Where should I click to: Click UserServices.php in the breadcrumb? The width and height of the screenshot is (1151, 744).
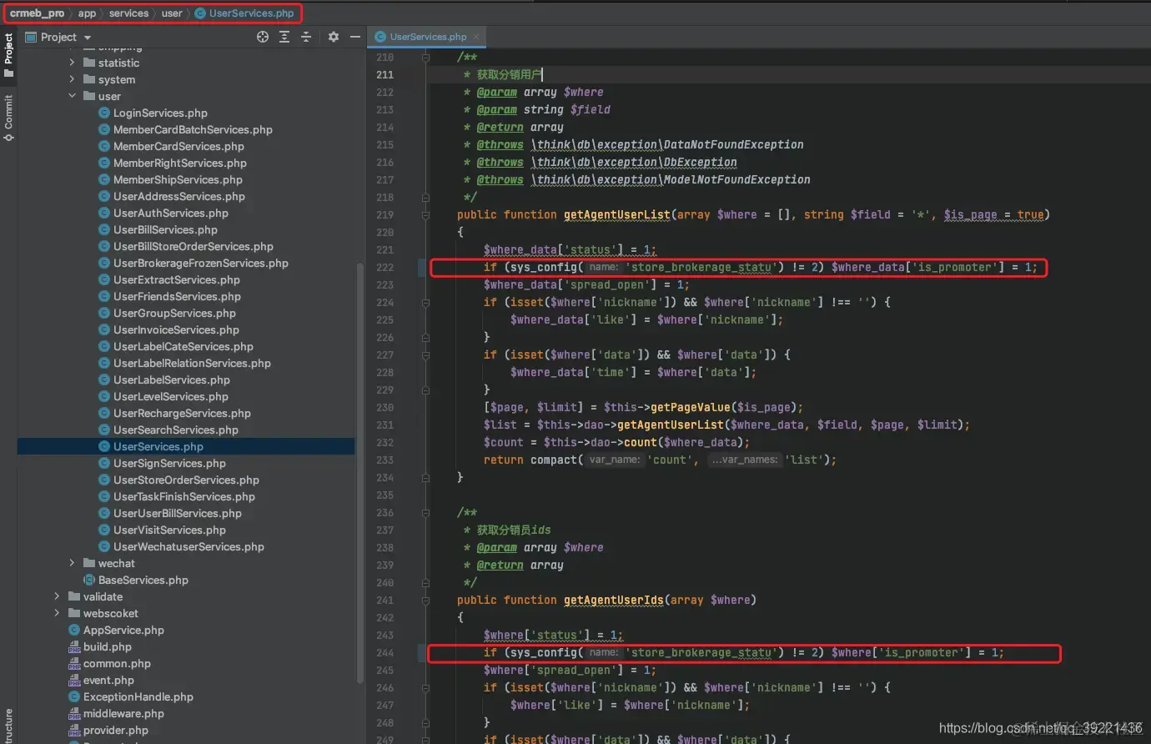pos(244,13)
